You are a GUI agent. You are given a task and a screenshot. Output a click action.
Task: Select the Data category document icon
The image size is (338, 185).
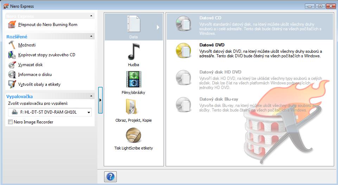click(133, 24)
